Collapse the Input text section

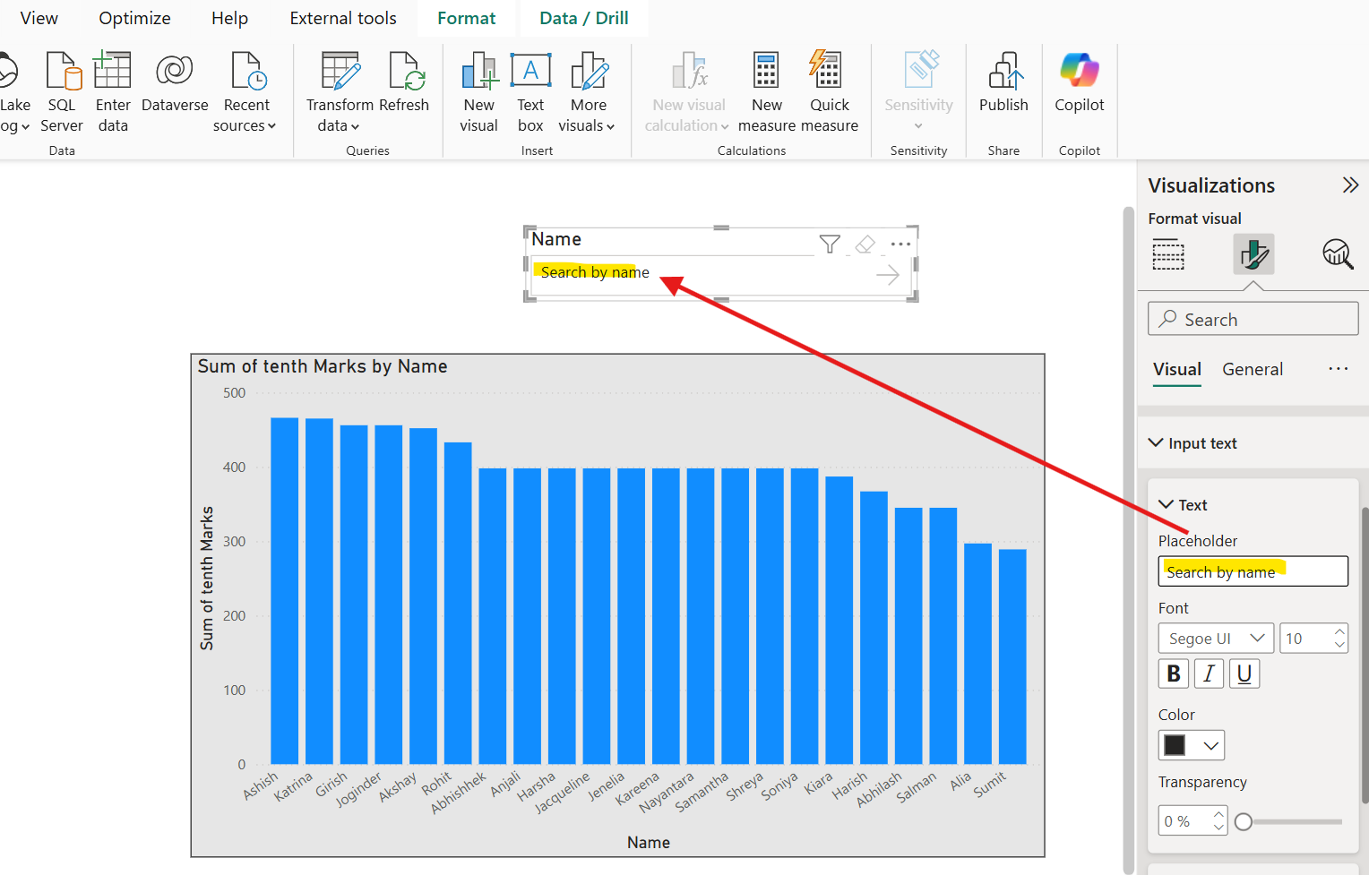(1156, 442)
